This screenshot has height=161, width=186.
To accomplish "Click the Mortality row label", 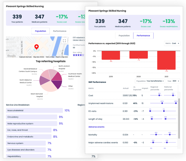I will pyautogui.click(x=93, y=135).
